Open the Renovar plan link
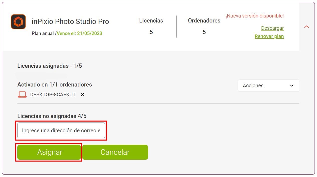Viewport: 317px width, 177px height. coord(269,36)
